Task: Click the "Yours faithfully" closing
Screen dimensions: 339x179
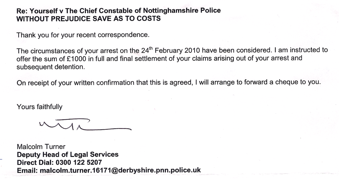Action: click(40, 107)
